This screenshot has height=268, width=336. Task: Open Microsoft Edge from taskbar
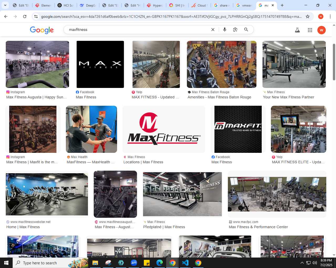pyautogui.click(x=160, y=263)
